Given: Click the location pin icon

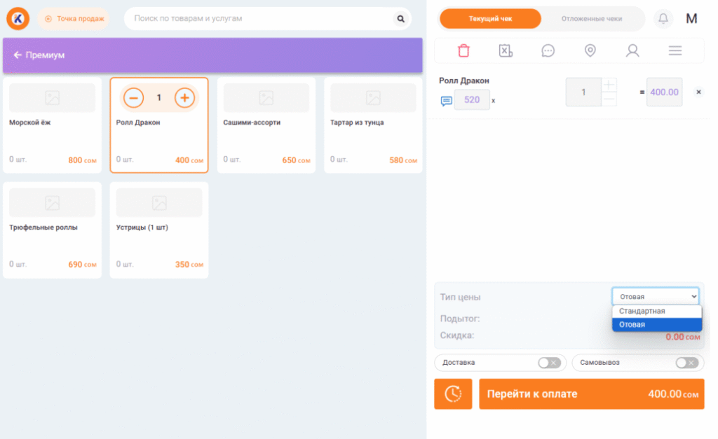Looking at the screenshot, I should click(590, 50).
